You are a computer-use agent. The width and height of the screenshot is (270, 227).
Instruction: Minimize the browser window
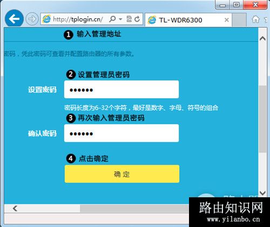tap(222, 5)
